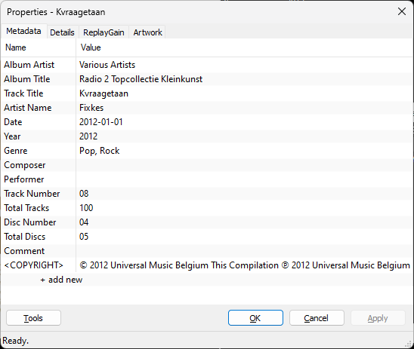Select the Composer field name
414x349 pixels.
(25, 165)
